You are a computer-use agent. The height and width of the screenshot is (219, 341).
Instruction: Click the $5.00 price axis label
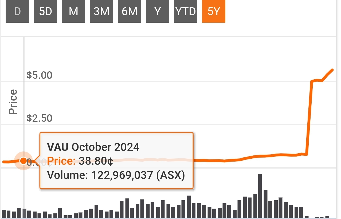pyautogui.click(x=40, y=75)
